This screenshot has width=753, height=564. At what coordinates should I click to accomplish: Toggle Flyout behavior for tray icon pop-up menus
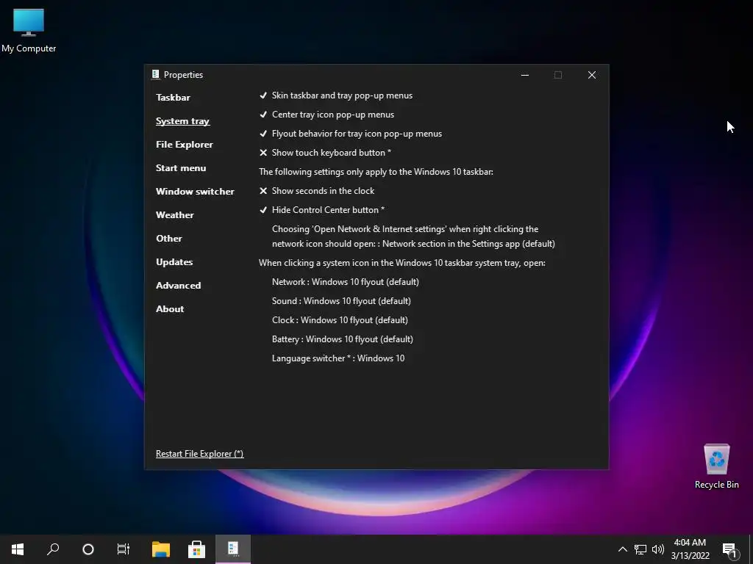click(351, 134)
